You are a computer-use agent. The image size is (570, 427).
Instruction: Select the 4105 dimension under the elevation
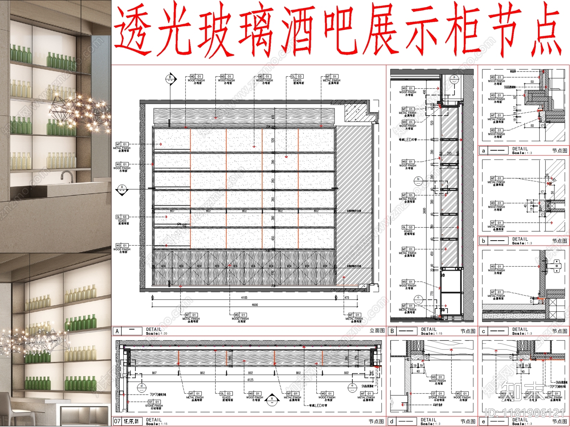coord(244,298)
